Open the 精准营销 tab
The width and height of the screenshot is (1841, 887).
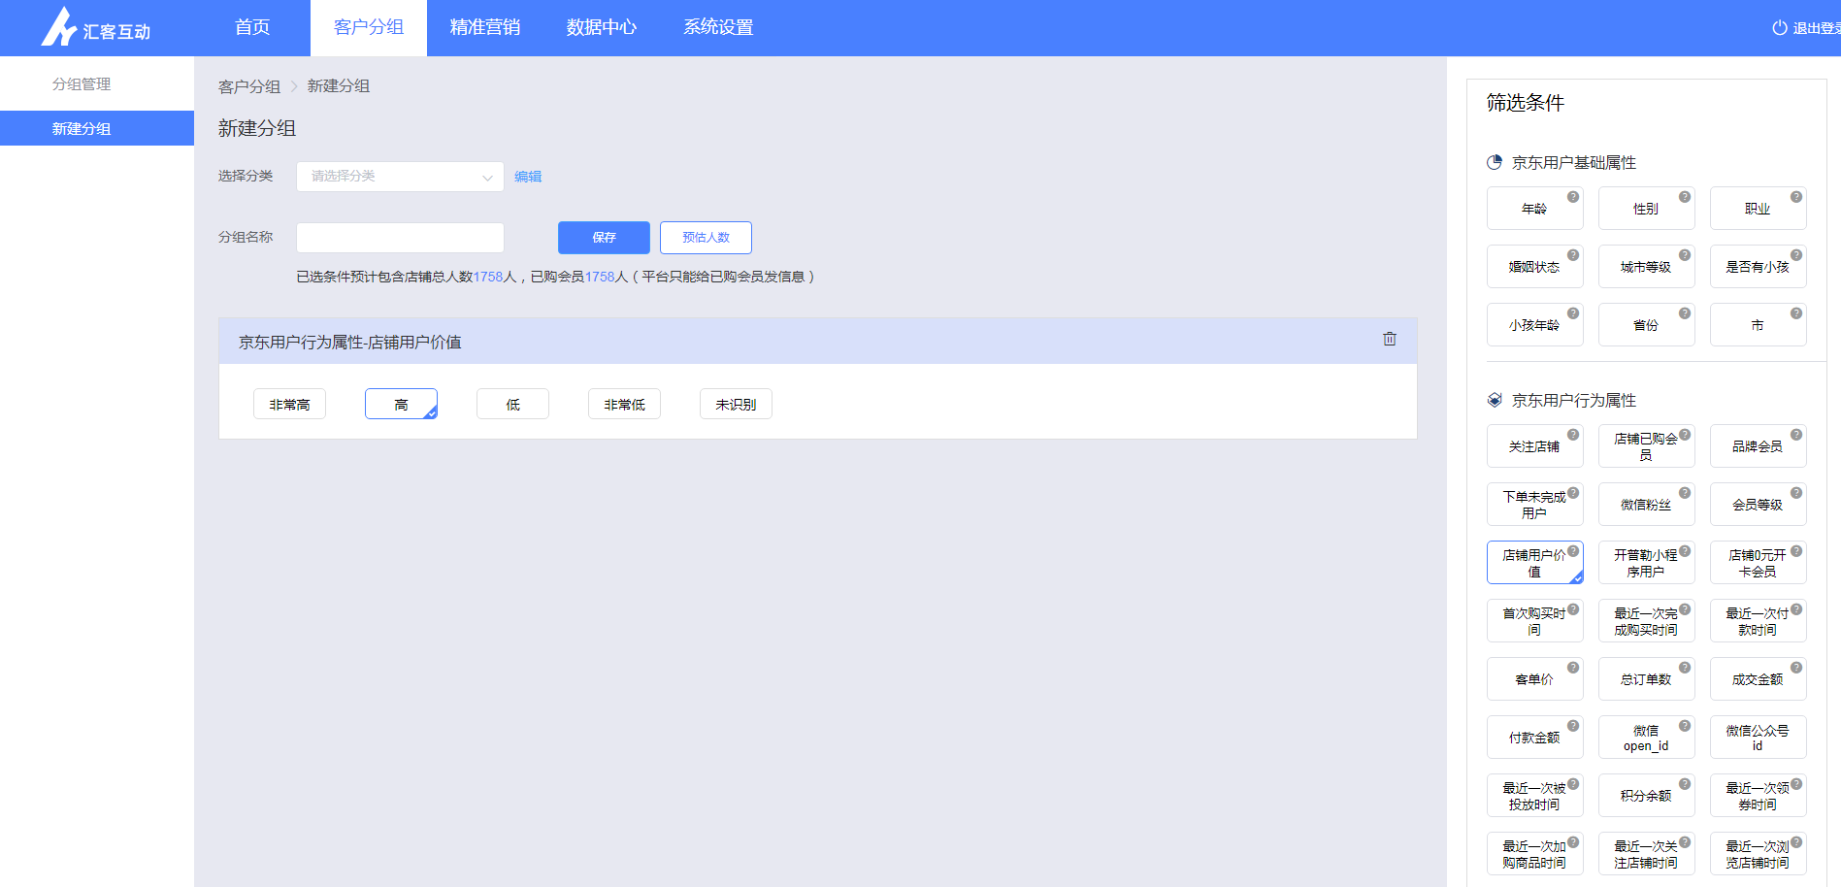point(485,28)
